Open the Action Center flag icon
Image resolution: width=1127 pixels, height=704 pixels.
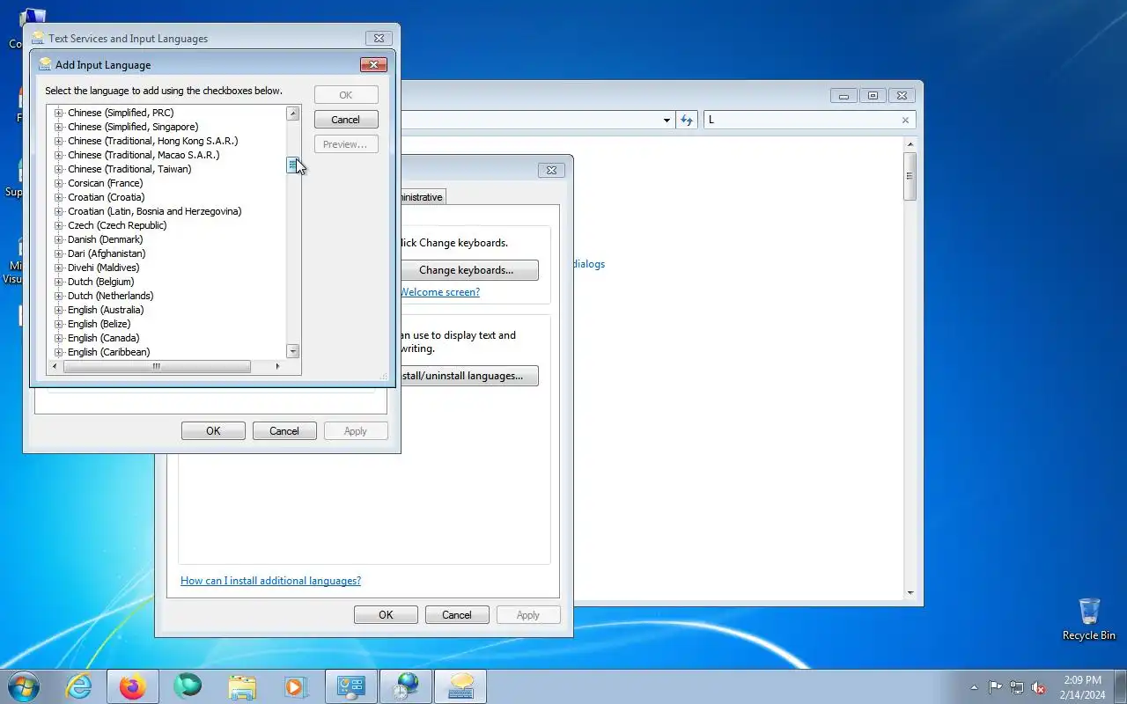coord(995,688)
